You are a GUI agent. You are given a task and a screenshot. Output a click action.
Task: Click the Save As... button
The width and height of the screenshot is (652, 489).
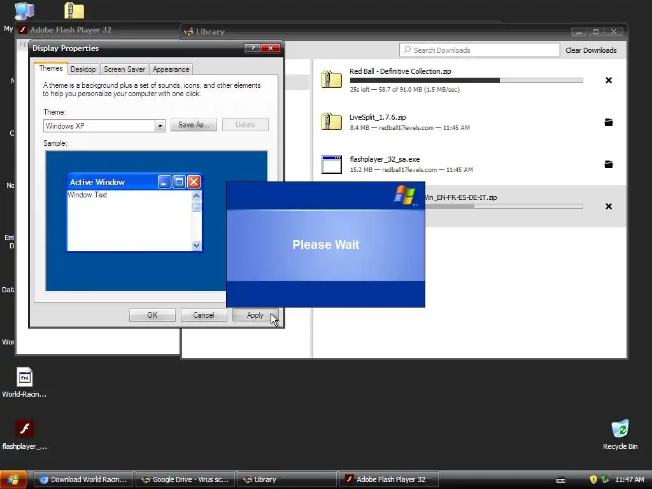point(194,125)
